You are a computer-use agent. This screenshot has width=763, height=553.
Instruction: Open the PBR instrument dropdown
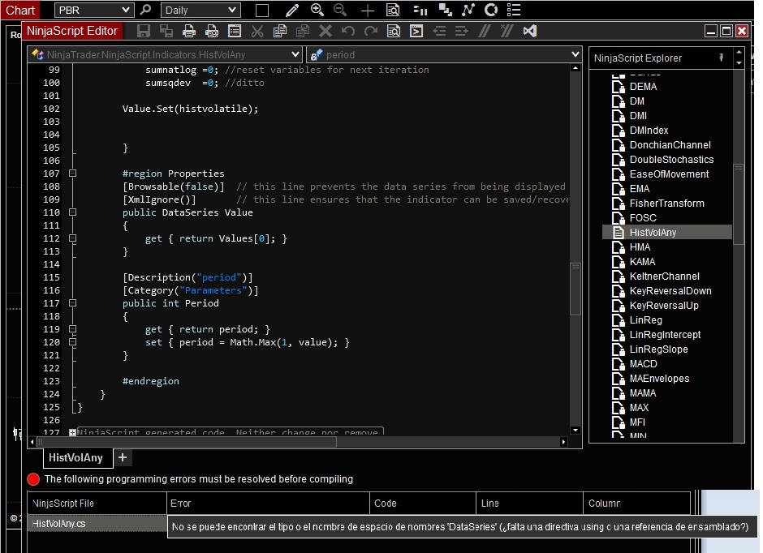tap(126, 11)
